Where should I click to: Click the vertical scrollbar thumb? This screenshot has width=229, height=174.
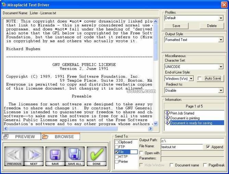[155, 42]
